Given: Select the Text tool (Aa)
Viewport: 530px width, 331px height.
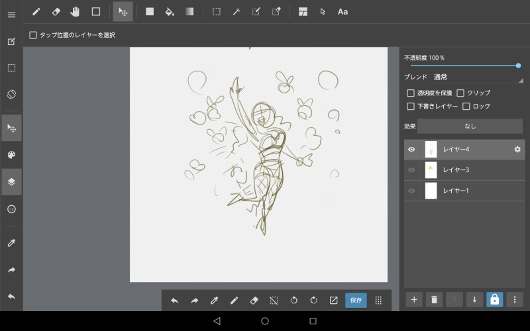Looking at the screenshot, I should (343, 11).
